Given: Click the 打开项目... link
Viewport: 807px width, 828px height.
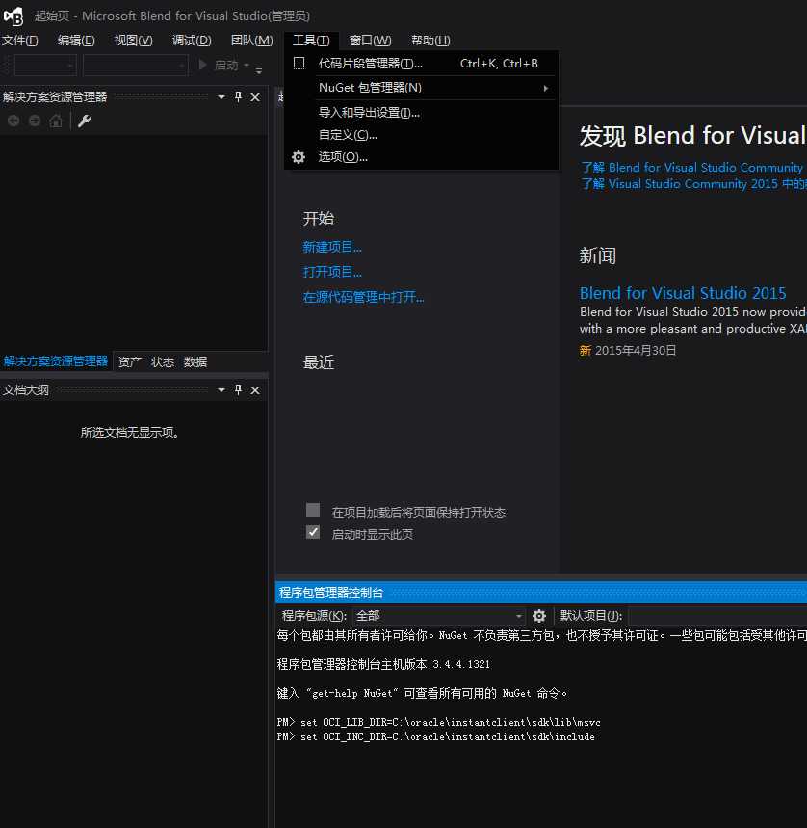Looking at the screenshot, I should point(332,272).
